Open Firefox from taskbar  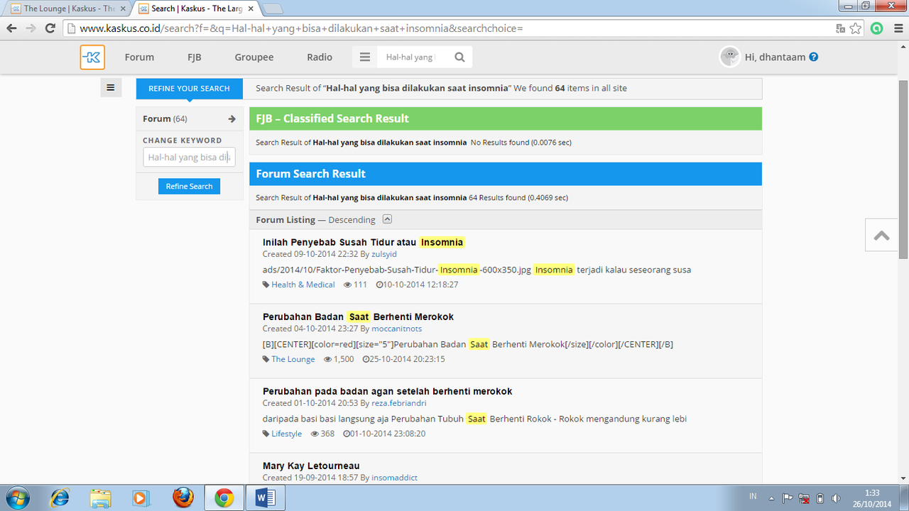[183, 498]
